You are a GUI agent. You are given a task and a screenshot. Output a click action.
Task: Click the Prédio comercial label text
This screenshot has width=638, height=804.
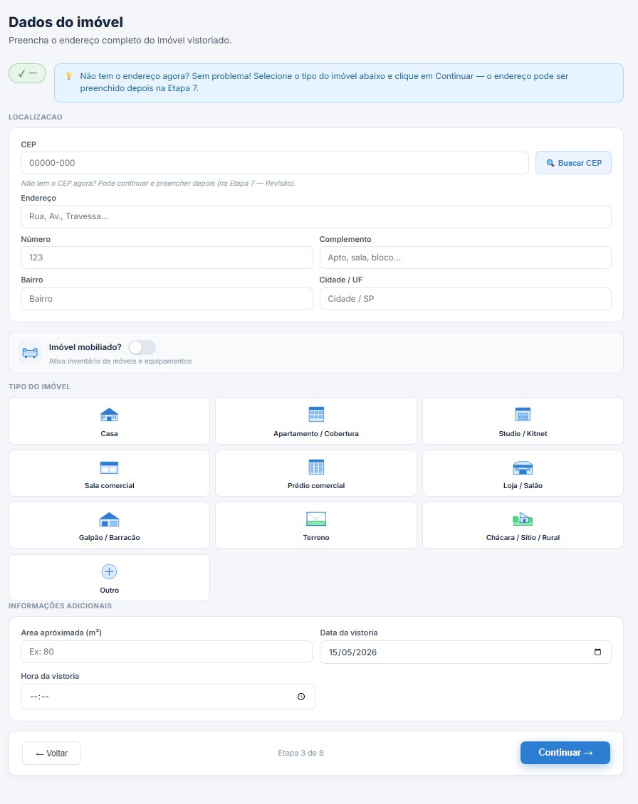(x=316, y=485)
